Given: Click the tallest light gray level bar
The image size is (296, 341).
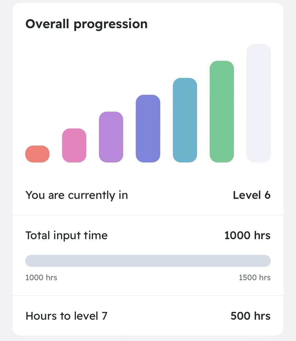Looking at the screenshot, I should coord(258,103).
